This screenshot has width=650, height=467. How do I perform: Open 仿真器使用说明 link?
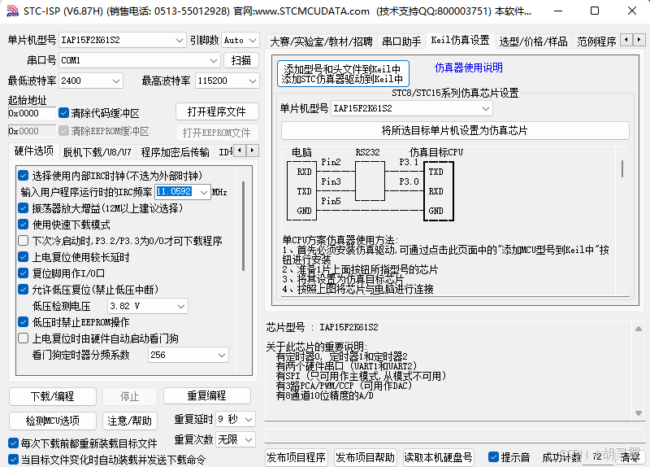[469, 68]
